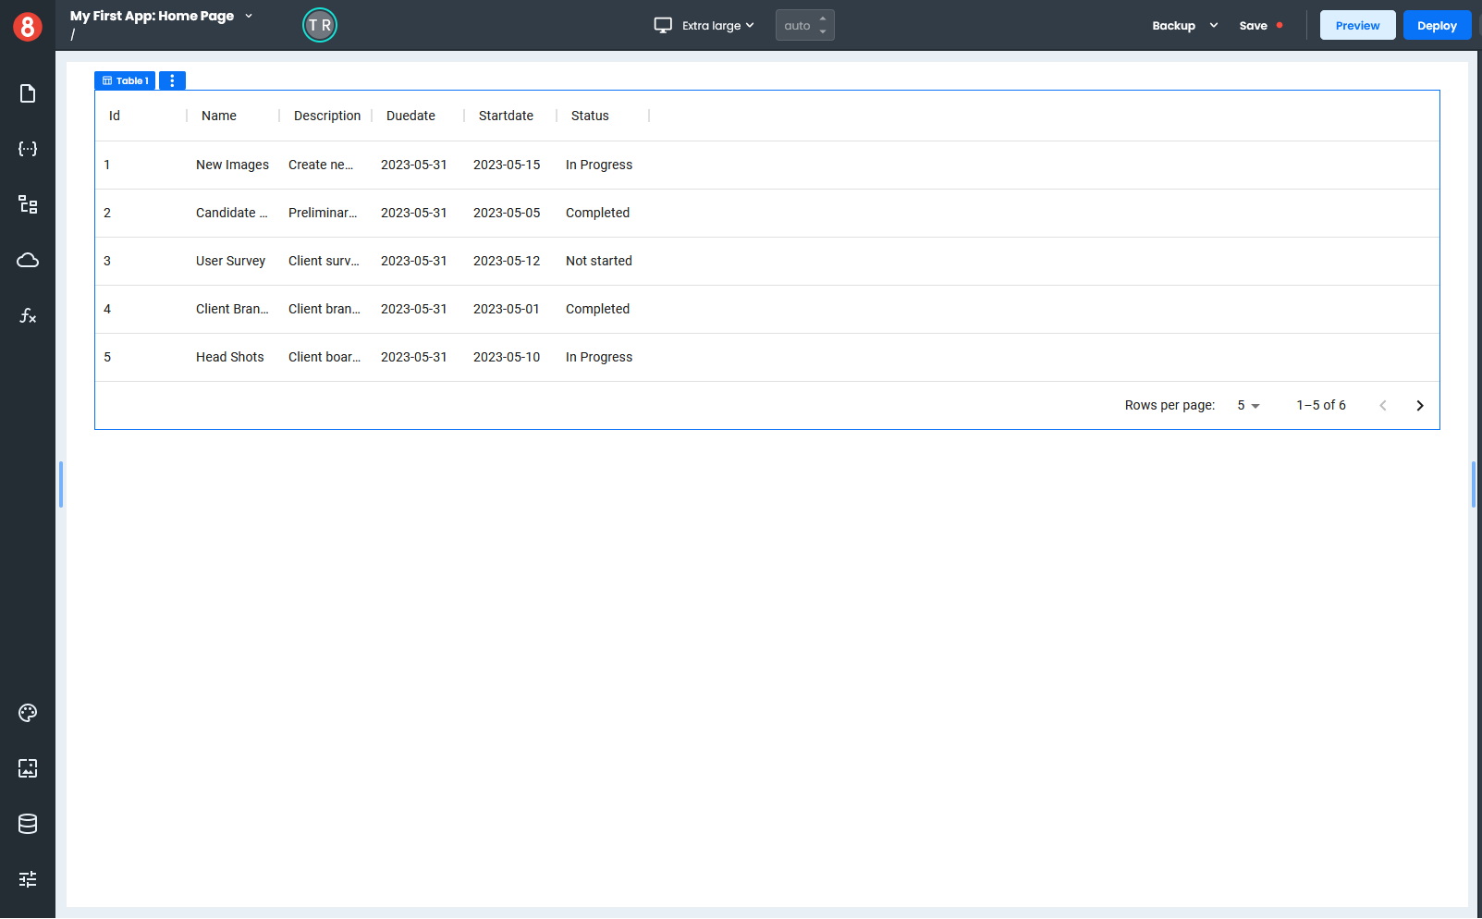Open the theme palette icon

click(28, 713)
